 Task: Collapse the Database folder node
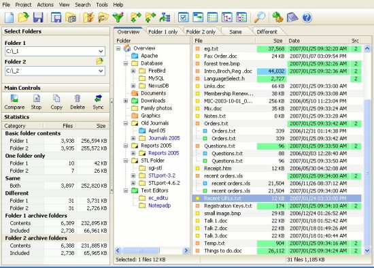pyautogui.click(x=126, y=63)
